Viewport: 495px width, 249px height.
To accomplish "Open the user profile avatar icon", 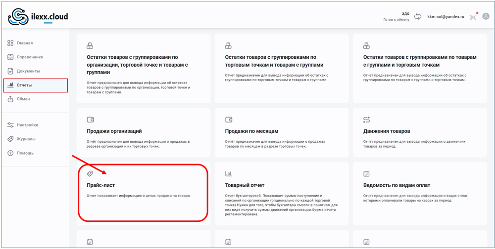I will click(486, 16).
